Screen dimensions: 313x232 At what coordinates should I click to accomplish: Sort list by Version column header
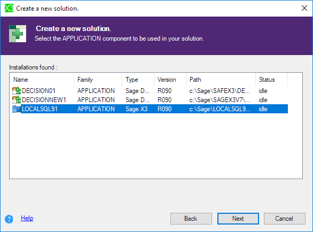pos(170,80)
